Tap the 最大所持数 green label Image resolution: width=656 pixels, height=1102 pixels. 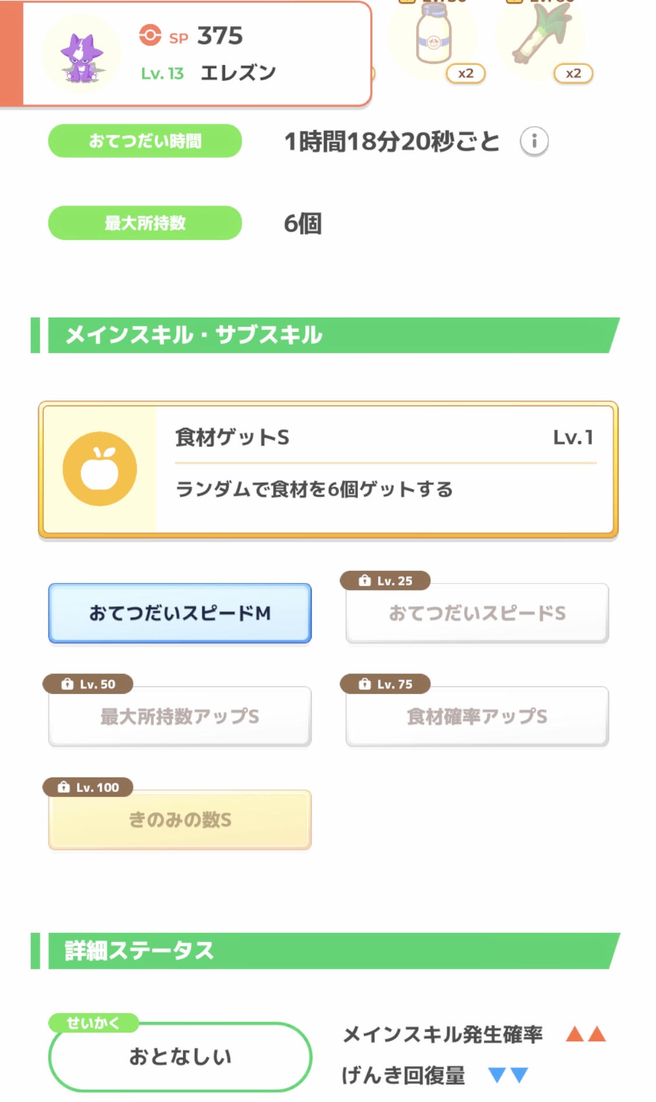point(145,223)
